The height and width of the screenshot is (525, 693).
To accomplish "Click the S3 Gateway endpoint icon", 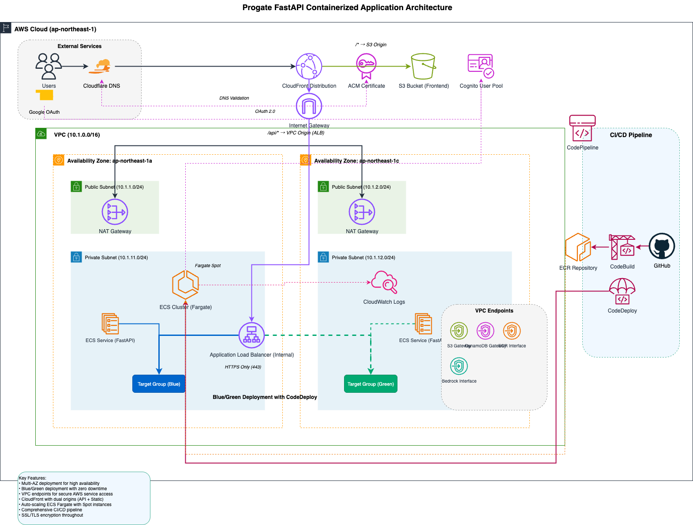I will tap(459, 331).
